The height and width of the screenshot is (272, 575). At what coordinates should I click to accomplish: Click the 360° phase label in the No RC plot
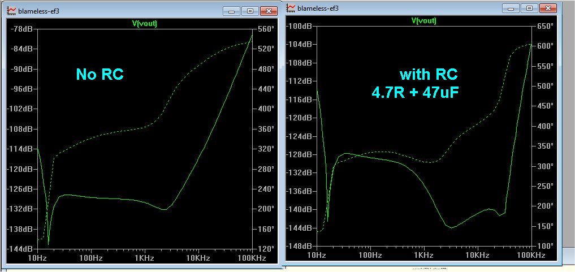pyautogui.click(x=267, y=129)
